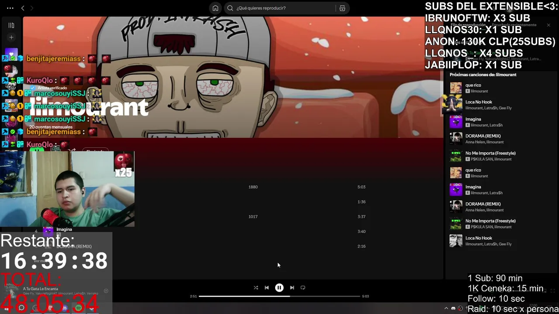The height and width of the screenshot is (314, 559).
Task: Toggle the repeat button
Action: coord(303,287)
